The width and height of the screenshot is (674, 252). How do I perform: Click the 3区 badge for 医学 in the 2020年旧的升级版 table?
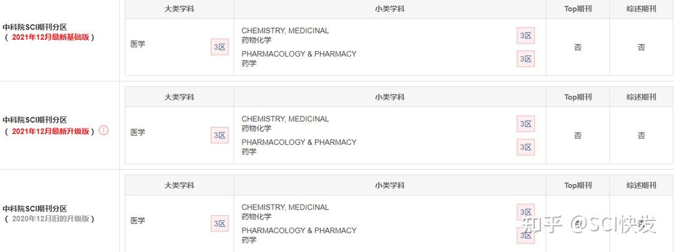coord(220,224)
